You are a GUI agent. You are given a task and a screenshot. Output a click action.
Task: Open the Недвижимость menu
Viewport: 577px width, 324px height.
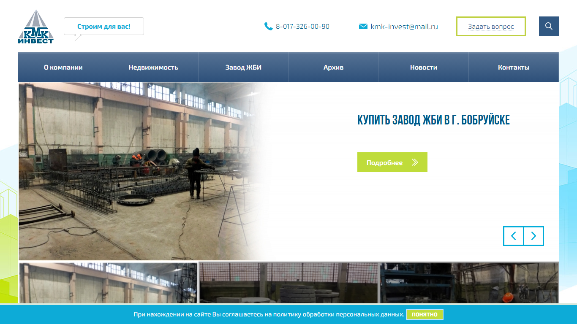click(x=153, y=67)
